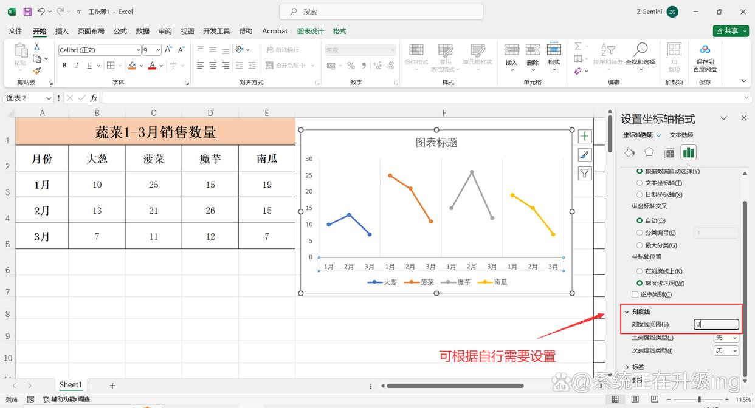Click the Center align icon

click(213, 66)
